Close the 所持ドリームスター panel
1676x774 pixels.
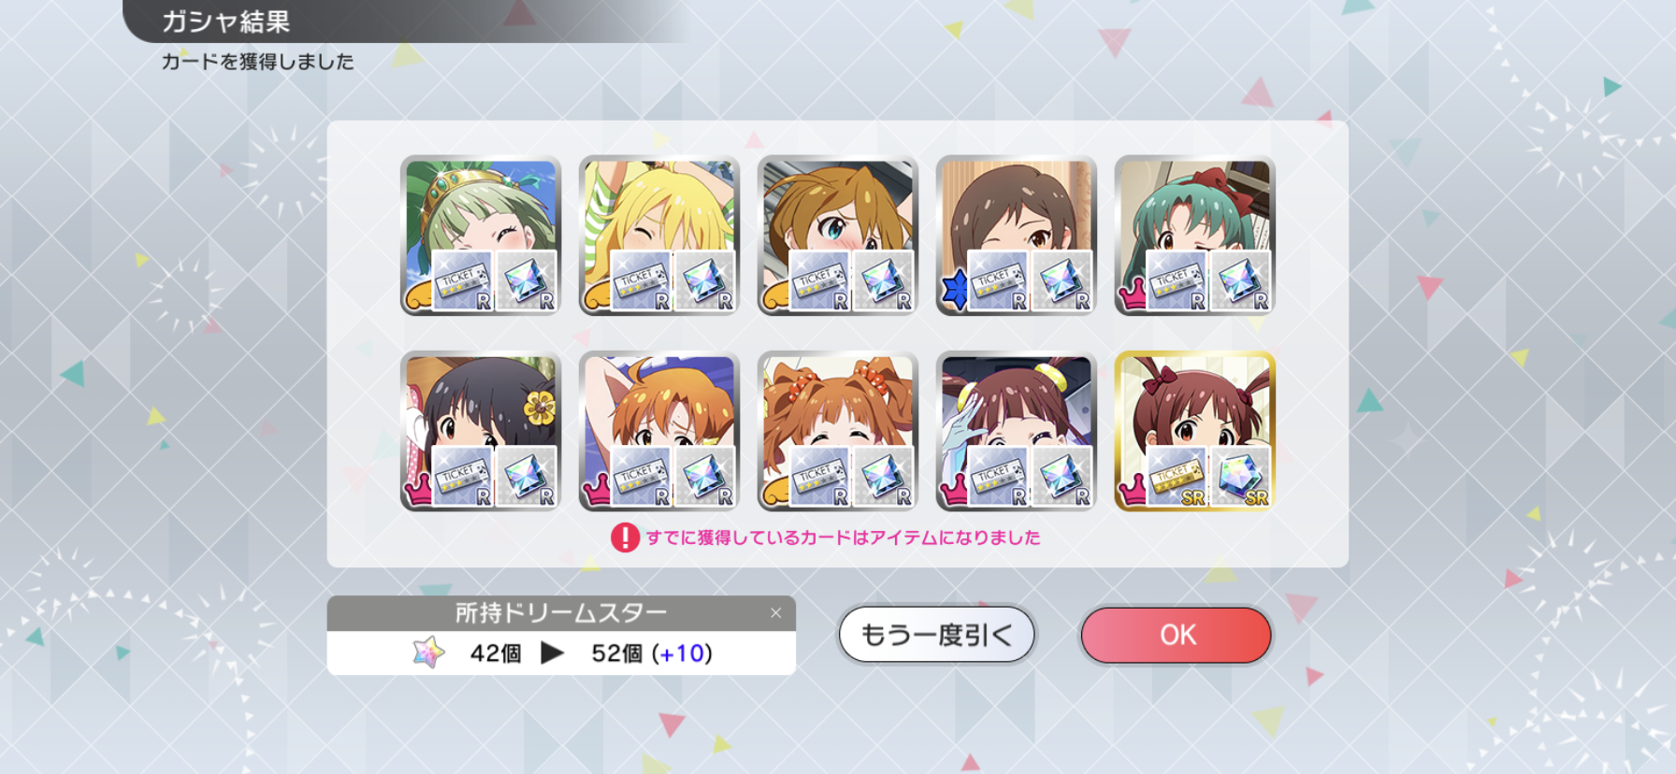click(x=775, y=613)
